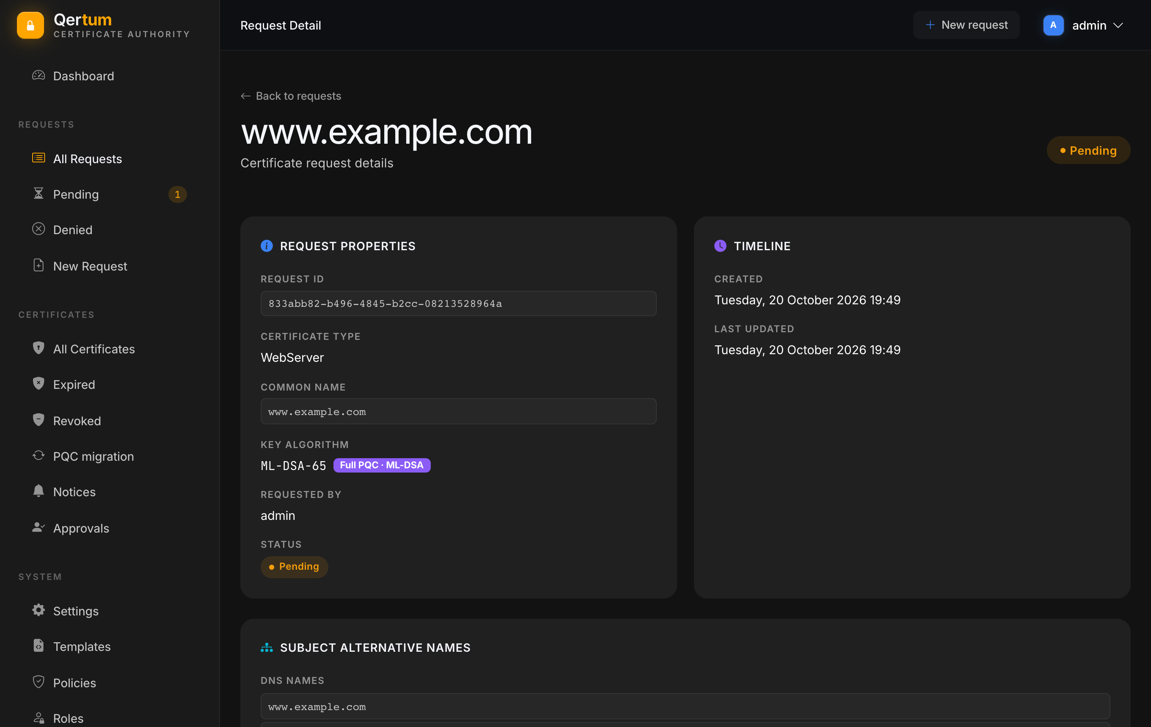Image resolution: width=1151 pixels, height=727 pixels.
Task: Click the Created date Tuesday, 20 October 2026
Action: (x=807, y=300)
